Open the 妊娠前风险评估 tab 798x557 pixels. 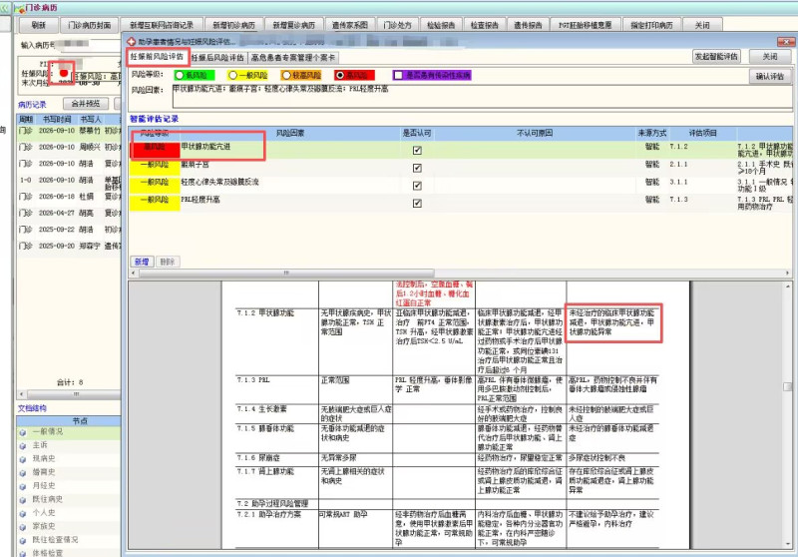point(157,57)
